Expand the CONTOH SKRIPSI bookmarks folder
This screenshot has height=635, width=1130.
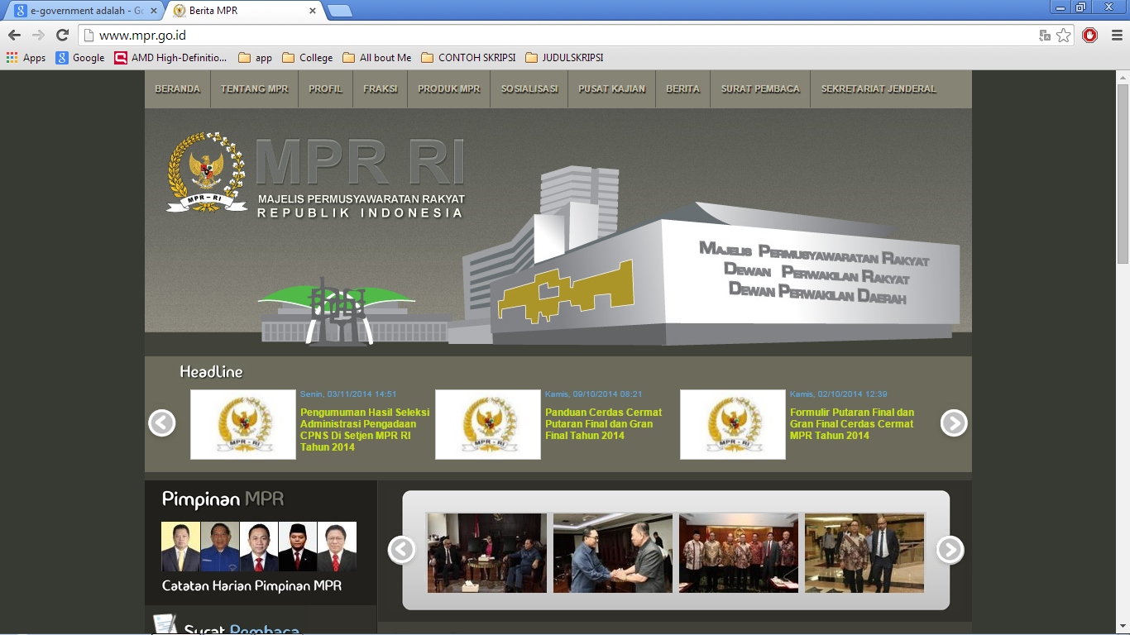coord(468,58)
